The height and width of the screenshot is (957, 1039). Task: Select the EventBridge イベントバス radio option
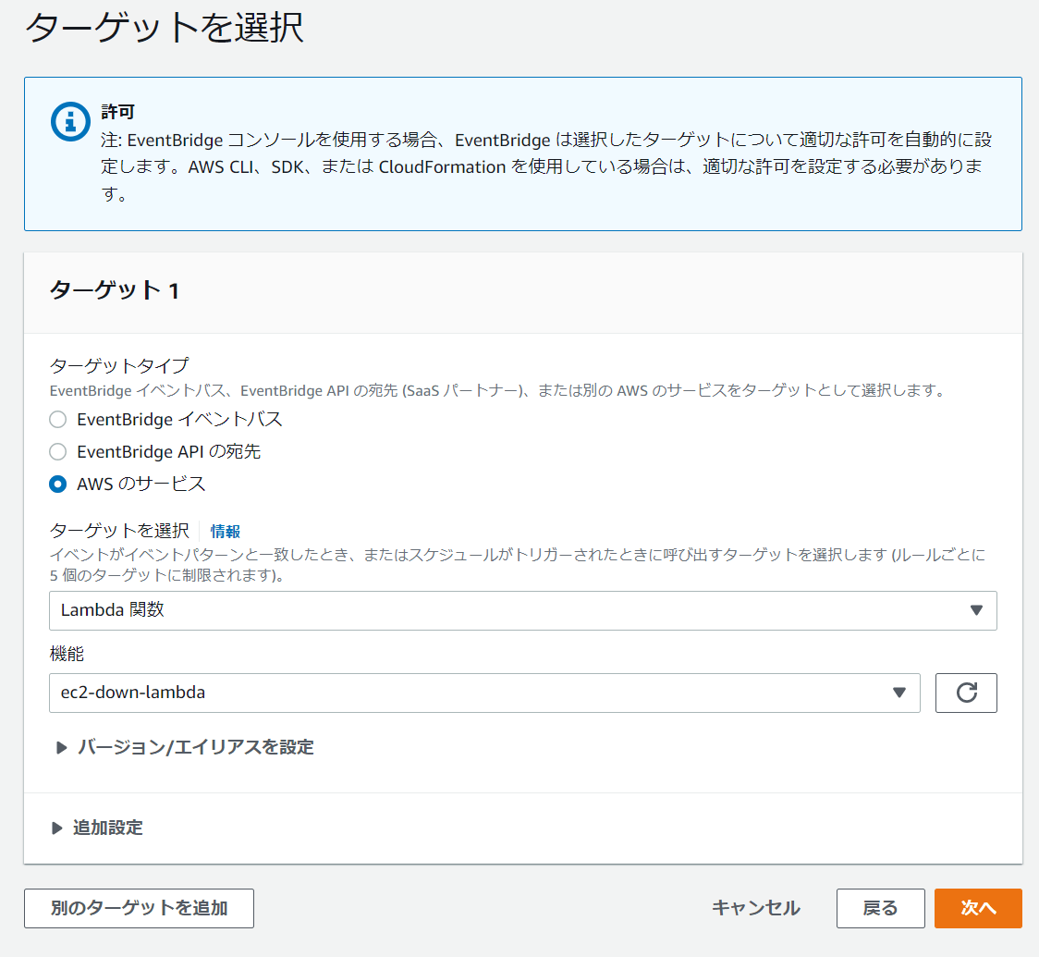(x=58, y=420)
